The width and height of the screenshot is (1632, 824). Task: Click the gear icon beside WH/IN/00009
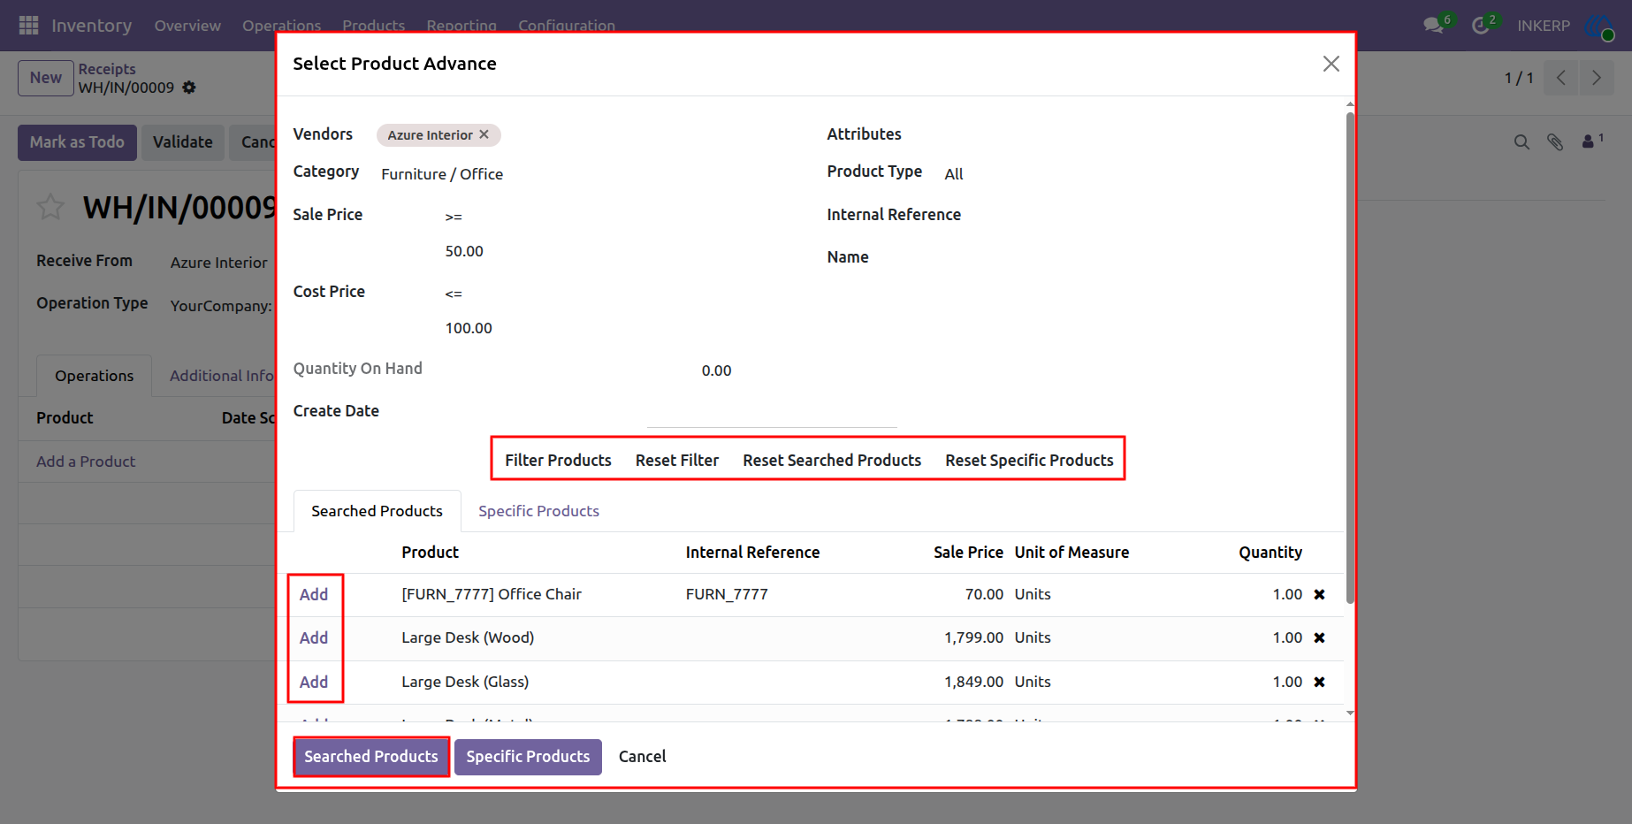(189, 88)
